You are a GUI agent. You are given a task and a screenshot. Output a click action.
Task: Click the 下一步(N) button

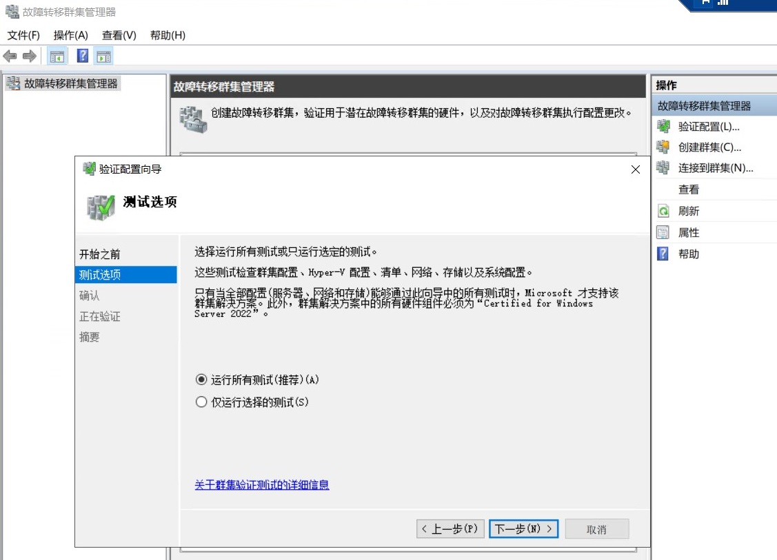tap(523, 529)
